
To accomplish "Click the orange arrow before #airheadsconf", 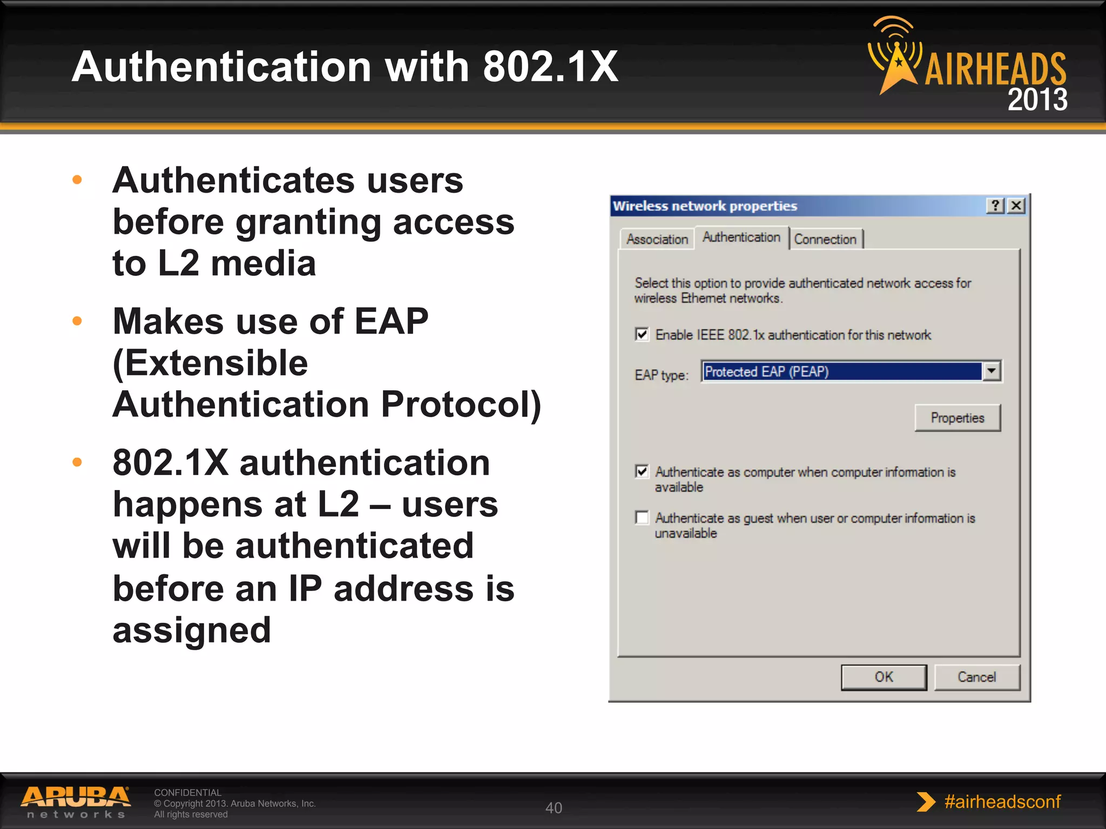I will pos(926,801).
